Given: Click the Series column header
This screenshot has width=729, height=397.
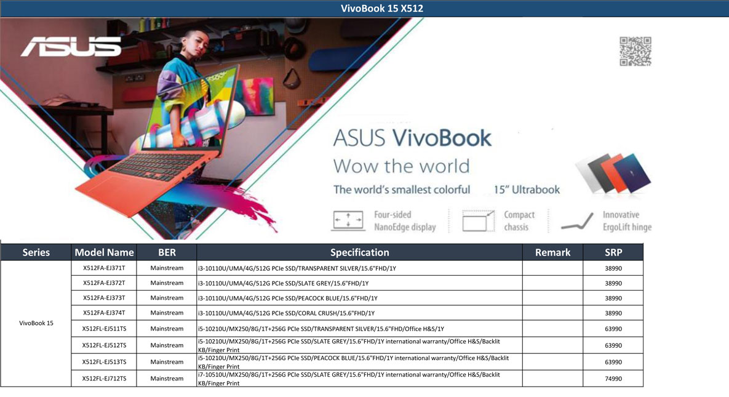Looking at the screenshot, I should 36,252.
